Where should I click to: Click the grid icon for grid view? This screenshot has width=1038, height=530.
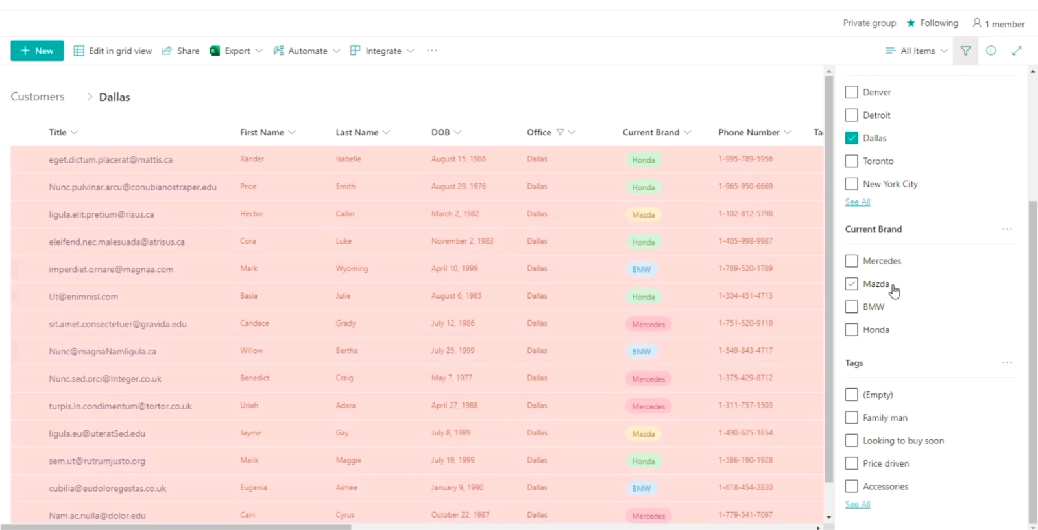(78, 51)
